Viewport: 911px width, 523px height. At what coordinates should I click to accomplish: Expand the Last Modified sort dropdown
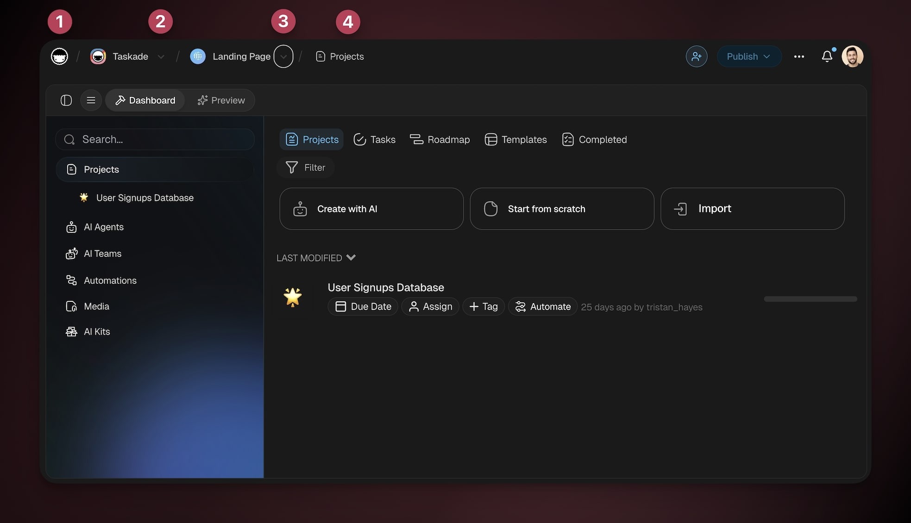point(351,258)
